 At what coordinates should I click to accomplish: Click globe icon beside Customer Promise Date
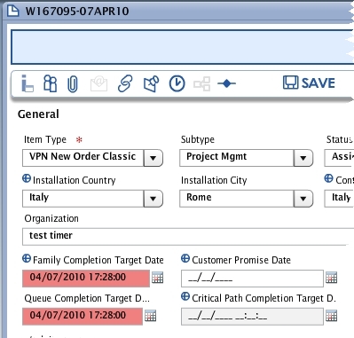click(185, 258)
